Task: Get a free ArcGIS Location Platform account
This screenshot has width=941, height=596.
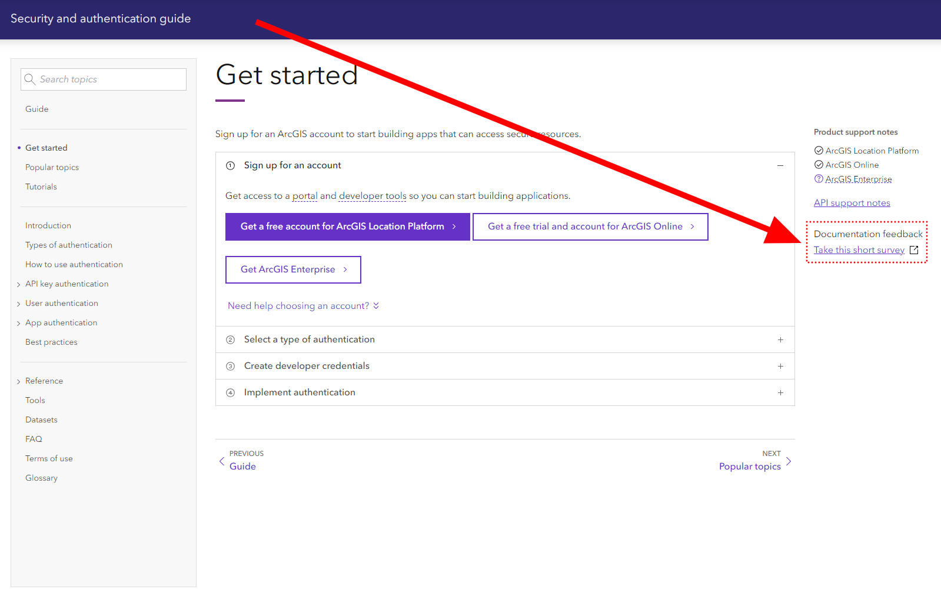Action: [x=348, y=227]
